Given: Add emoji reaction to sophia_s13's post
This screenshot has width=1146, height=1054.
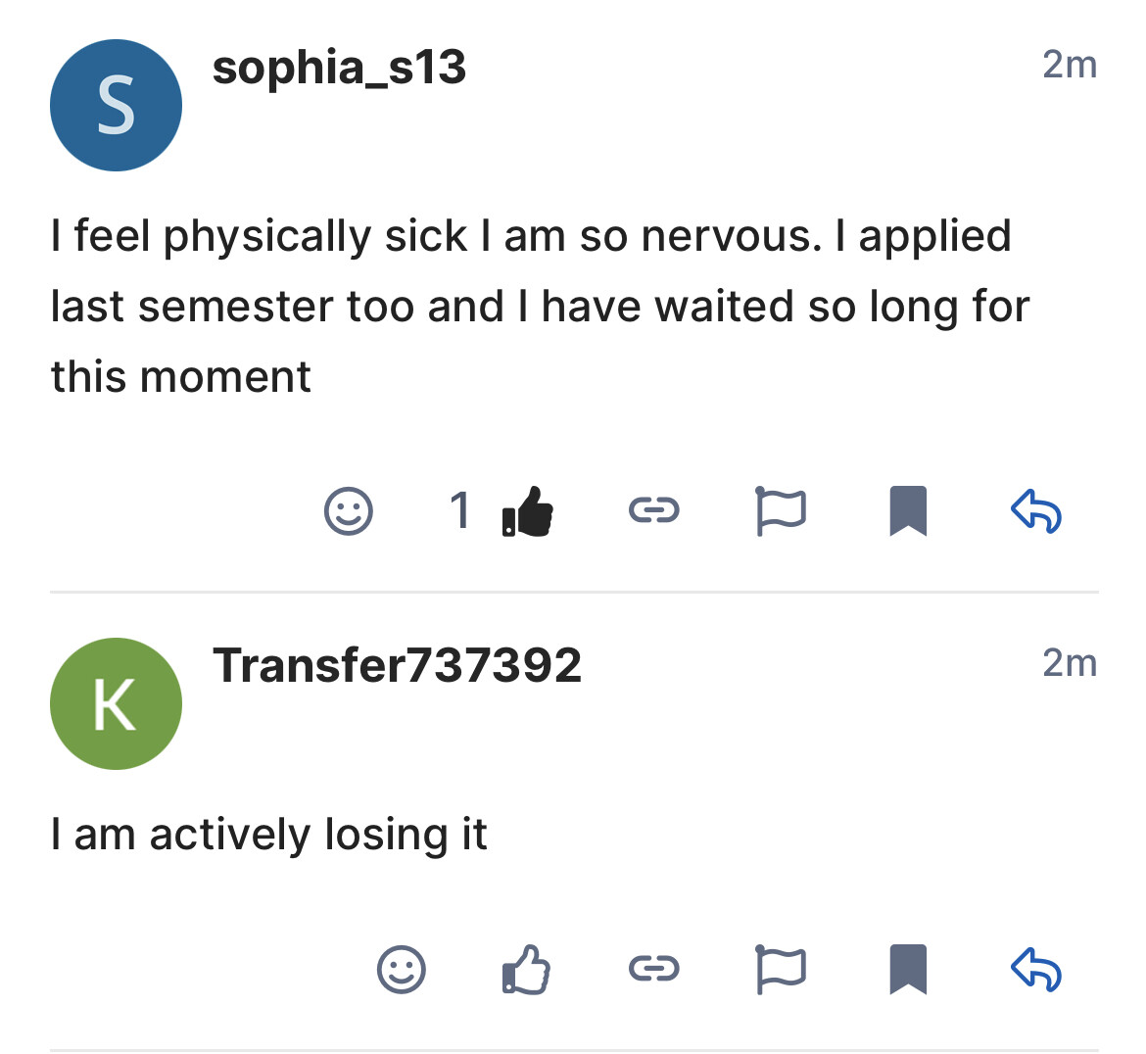Looking at the screenshot, I should [349, 511].
